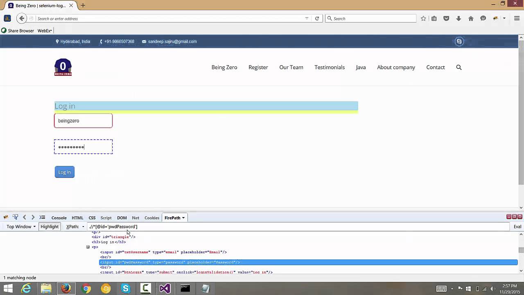Switch to the DOM tab
The image size is (524, 295).
122,218
